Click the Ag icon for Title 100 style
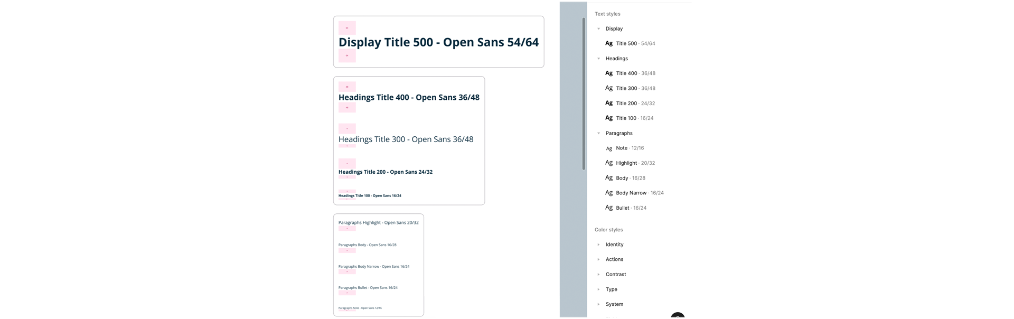The height and width of the screenshot is (319, 1014). (608, 118)
